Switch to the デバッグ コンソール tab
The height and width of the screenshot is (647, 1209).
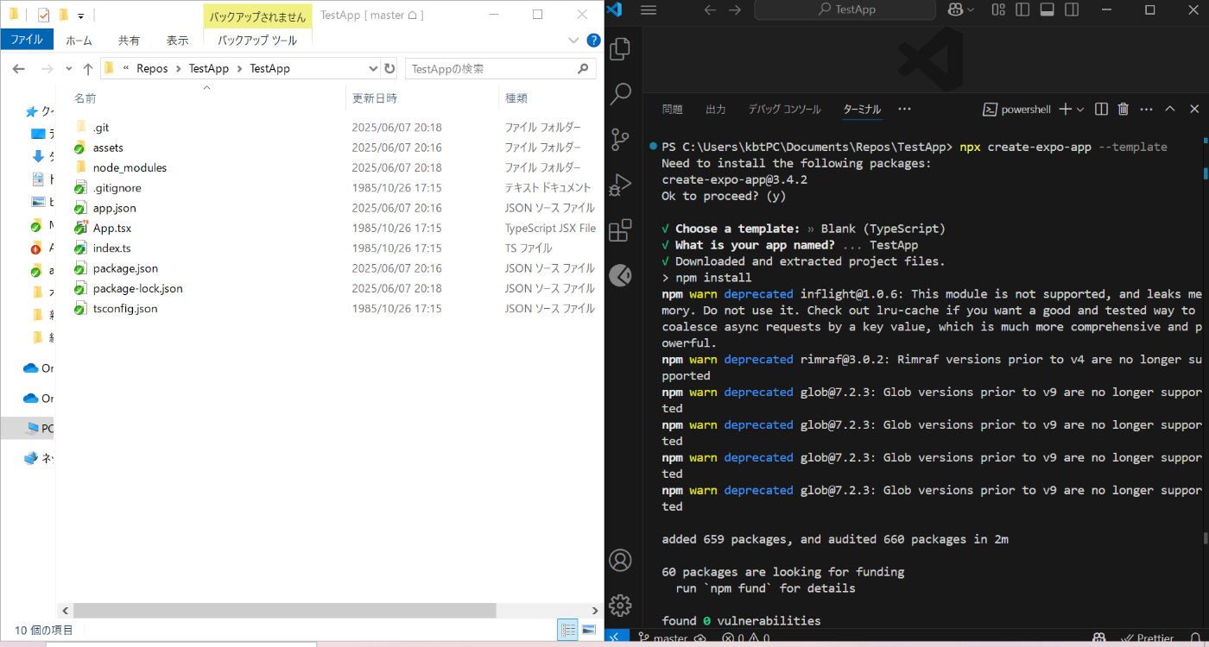784,110
